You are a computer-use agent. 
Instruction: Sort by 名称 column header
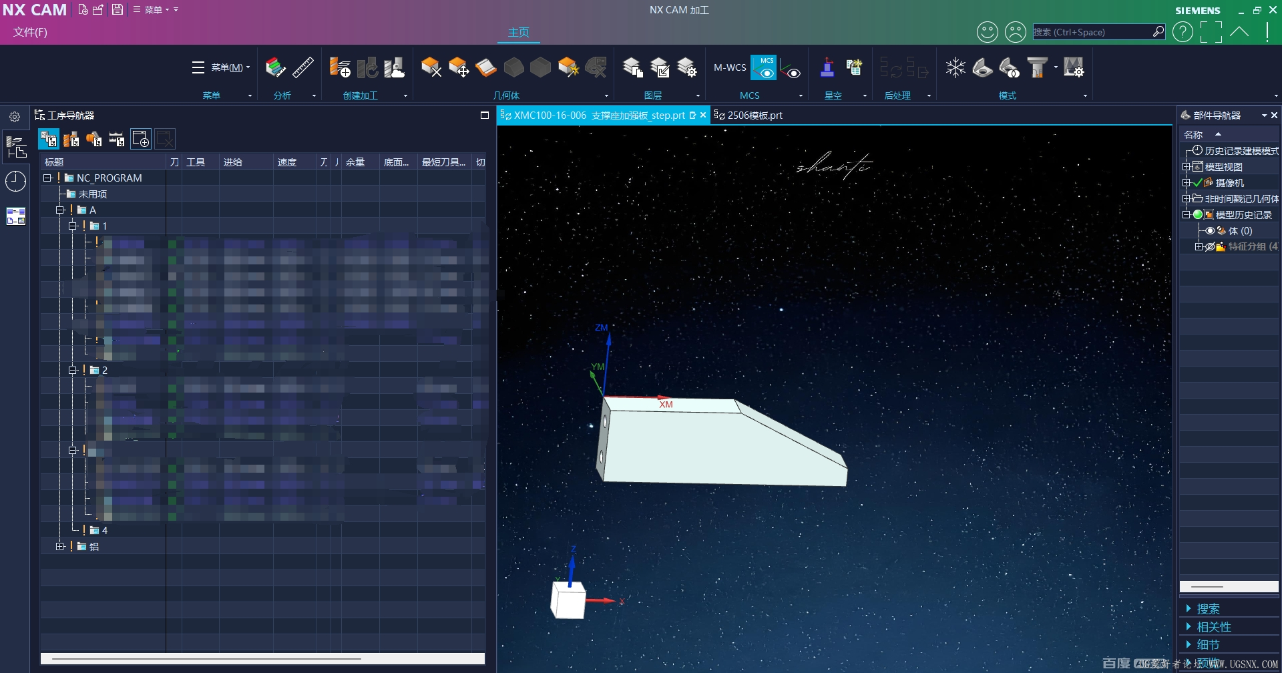pos(1193,135)
